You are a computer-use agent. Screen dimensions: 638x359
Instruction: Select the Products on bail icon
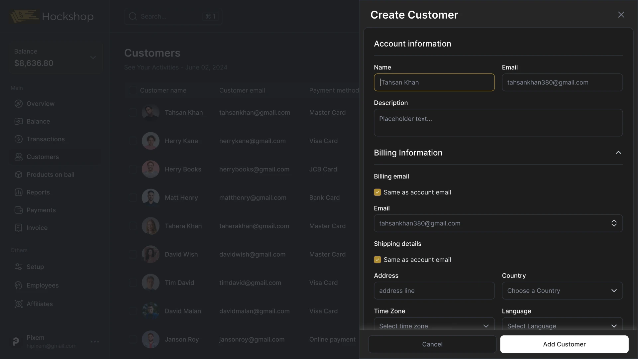(19, 175)
